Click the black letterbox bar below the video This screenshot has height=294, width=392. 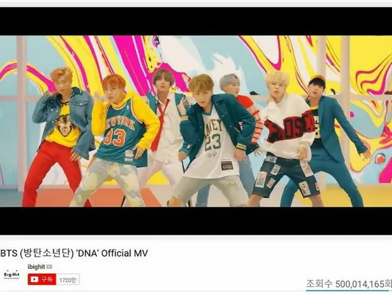[196, 221]
